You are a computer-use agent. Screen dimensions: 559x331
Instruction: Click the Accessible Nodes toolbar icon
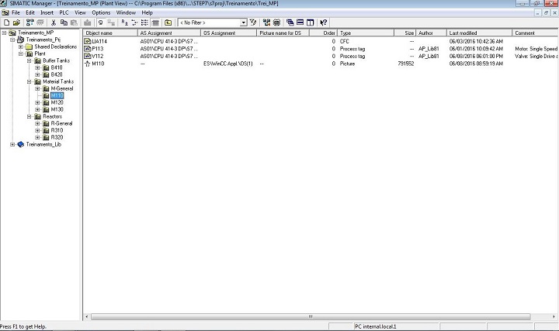pos(30,22)
